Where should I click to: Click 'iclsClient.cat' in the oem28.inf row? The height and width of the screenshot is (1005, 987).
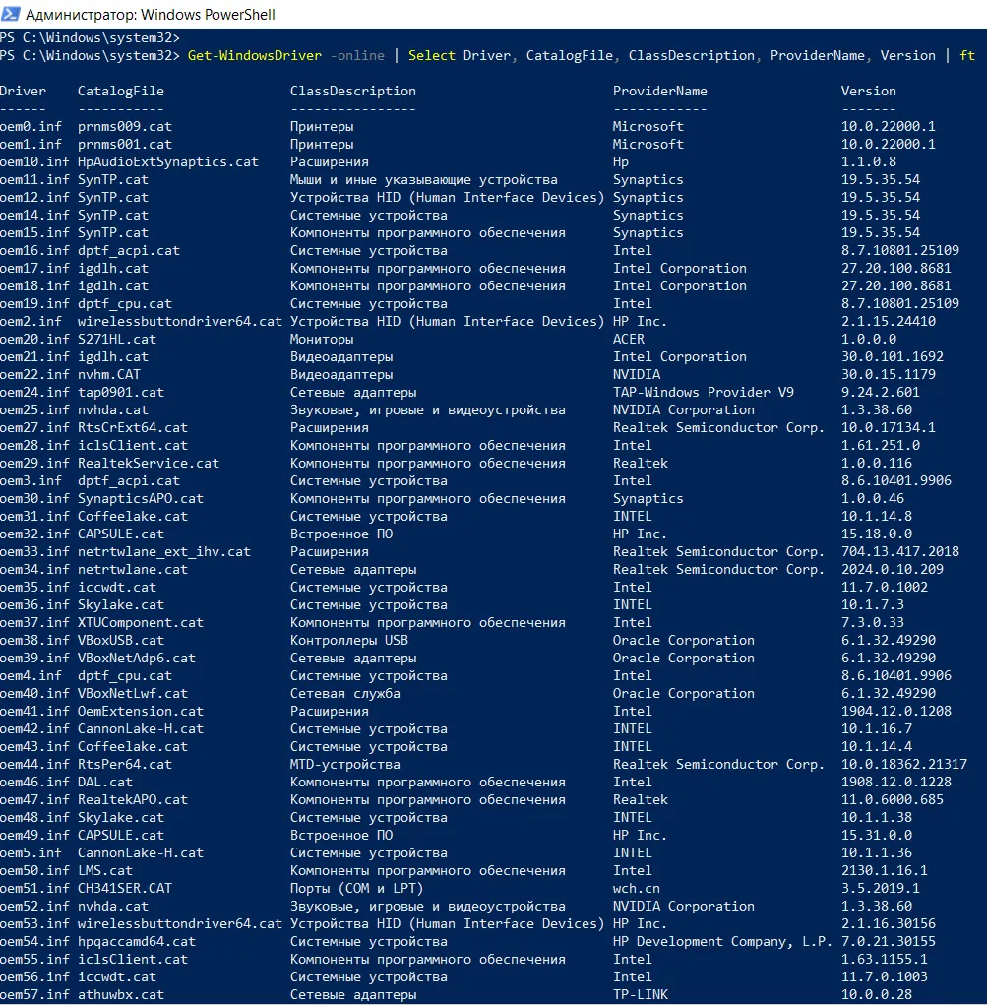(132, 446)
